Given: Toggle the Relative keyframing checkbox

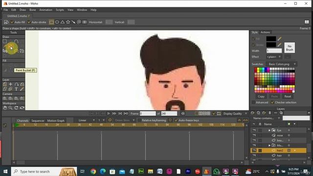Looking at the screenshot, I should click(x=139, y=120).
